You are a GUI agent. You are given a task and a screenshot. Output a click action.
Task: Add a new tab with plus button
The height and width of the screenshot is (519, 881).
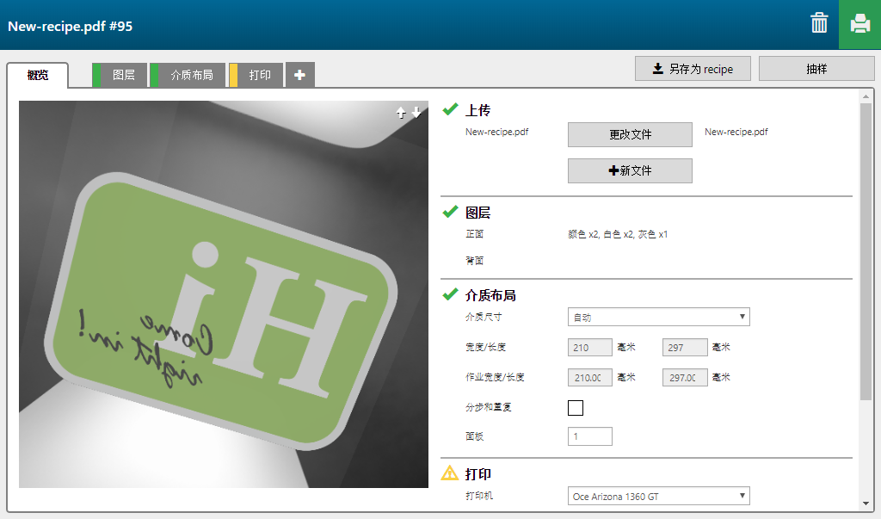pos(300,75)
